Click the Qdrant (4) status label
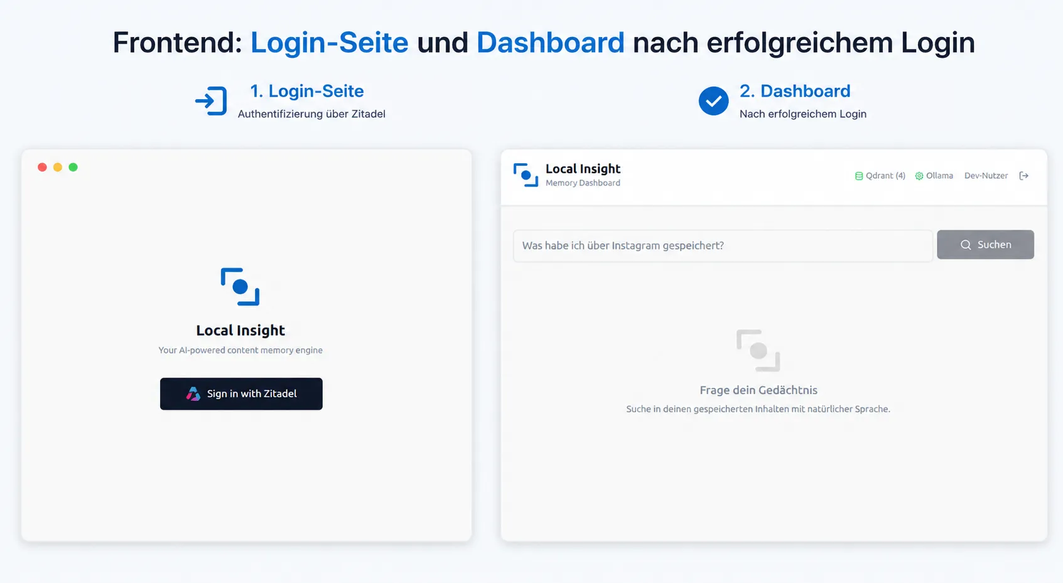Screen dimensions: 1063x583 (x=885, y=176)
